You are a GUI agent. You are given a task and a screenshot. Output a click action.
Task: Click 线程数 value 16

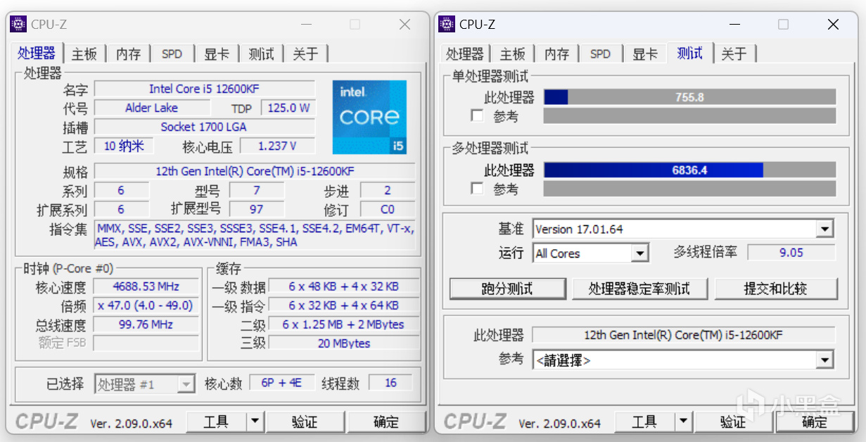click(391, 383)
